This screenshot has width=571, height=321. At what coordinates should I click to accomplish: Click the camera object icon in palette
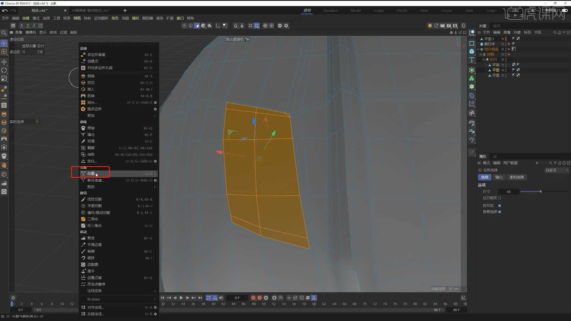(472, 132)
